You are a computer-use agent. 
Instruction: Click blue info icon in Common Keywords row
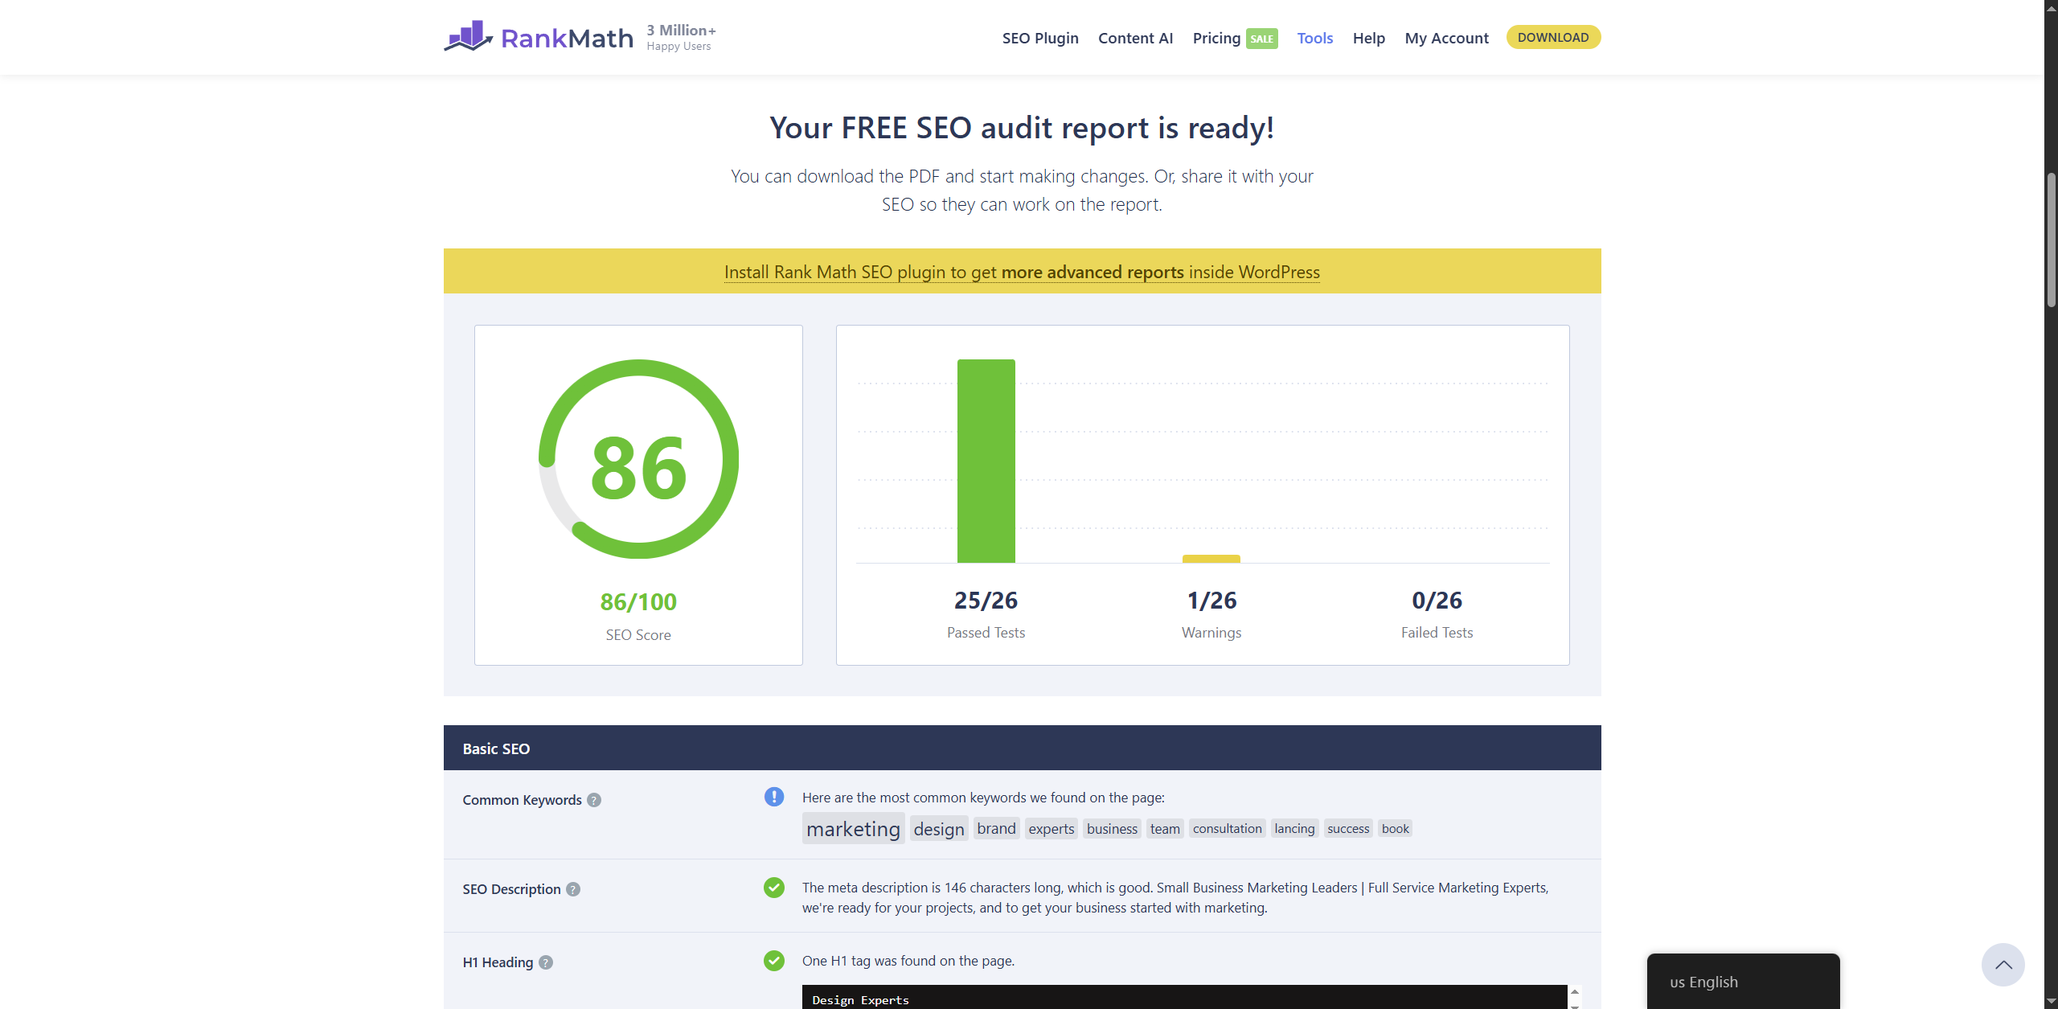click(x=773, y=797)
